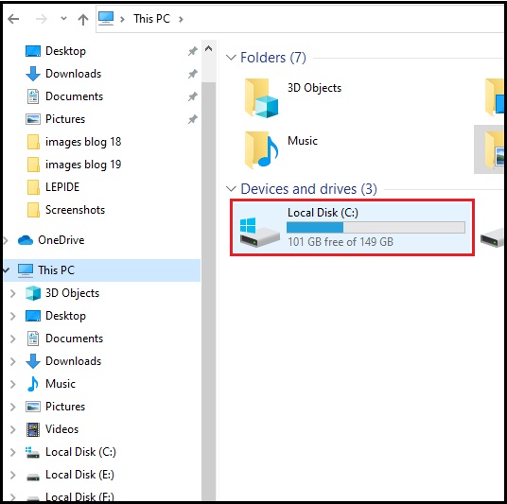This screenshot has height=504, width=507.
Task: Expand Local Disk (E:) in the tree
Action: [x=13, y=475]
